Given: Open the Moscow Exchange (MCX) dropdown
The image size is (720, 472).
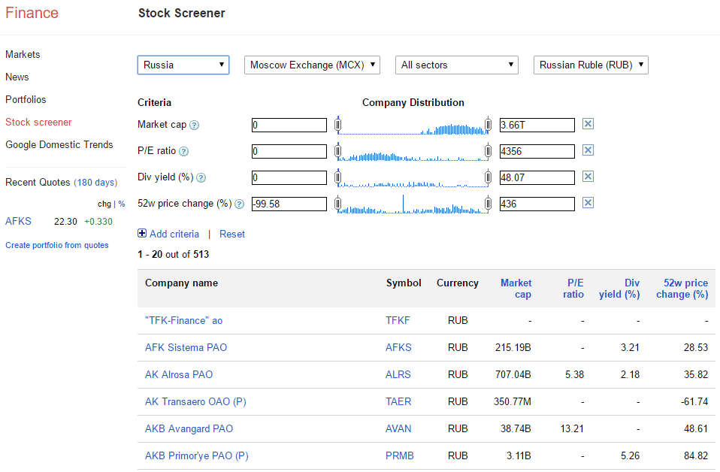Looking at the screenshot, I should 312,65.
